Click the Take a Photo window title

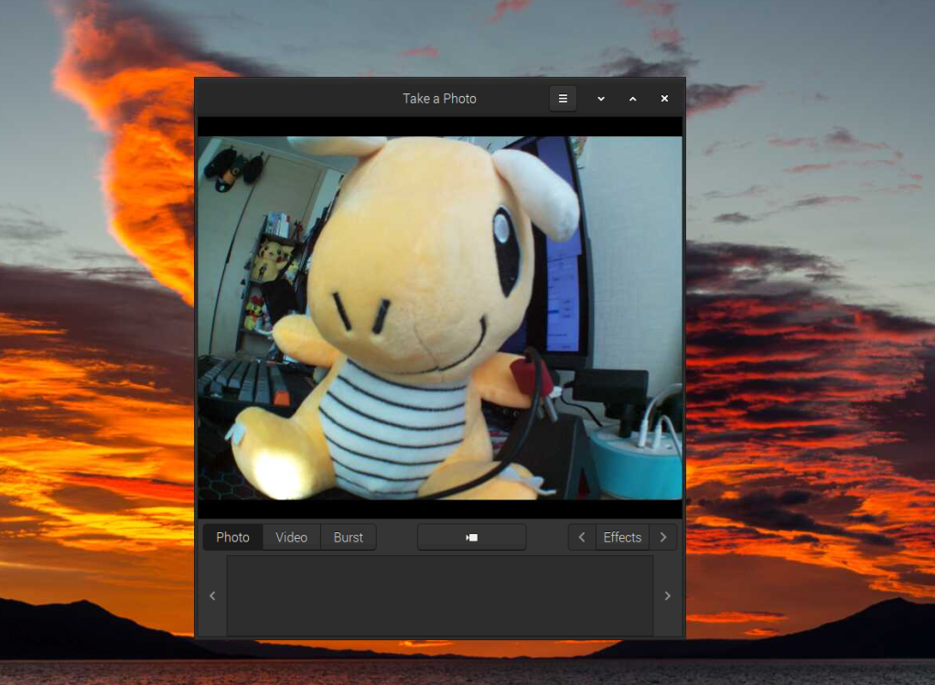point(439,99)
